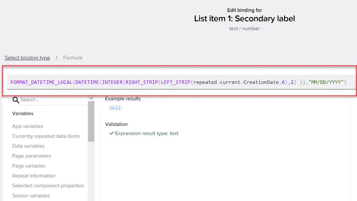Click the RIGHT_STRIP function name
Viewport: 357px width, 201px height.
pyautogui.click(x=142, y=82)
